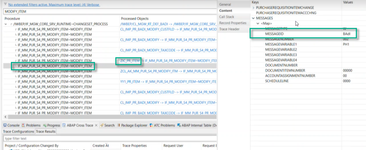Open the General side tab
Screen dimensions: 366x150
[225, 4]
